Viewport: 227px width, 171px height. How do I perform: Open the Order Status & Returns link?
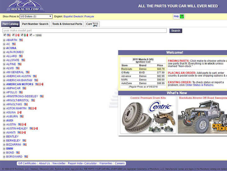pyautogui.click(x=200, y=85)
